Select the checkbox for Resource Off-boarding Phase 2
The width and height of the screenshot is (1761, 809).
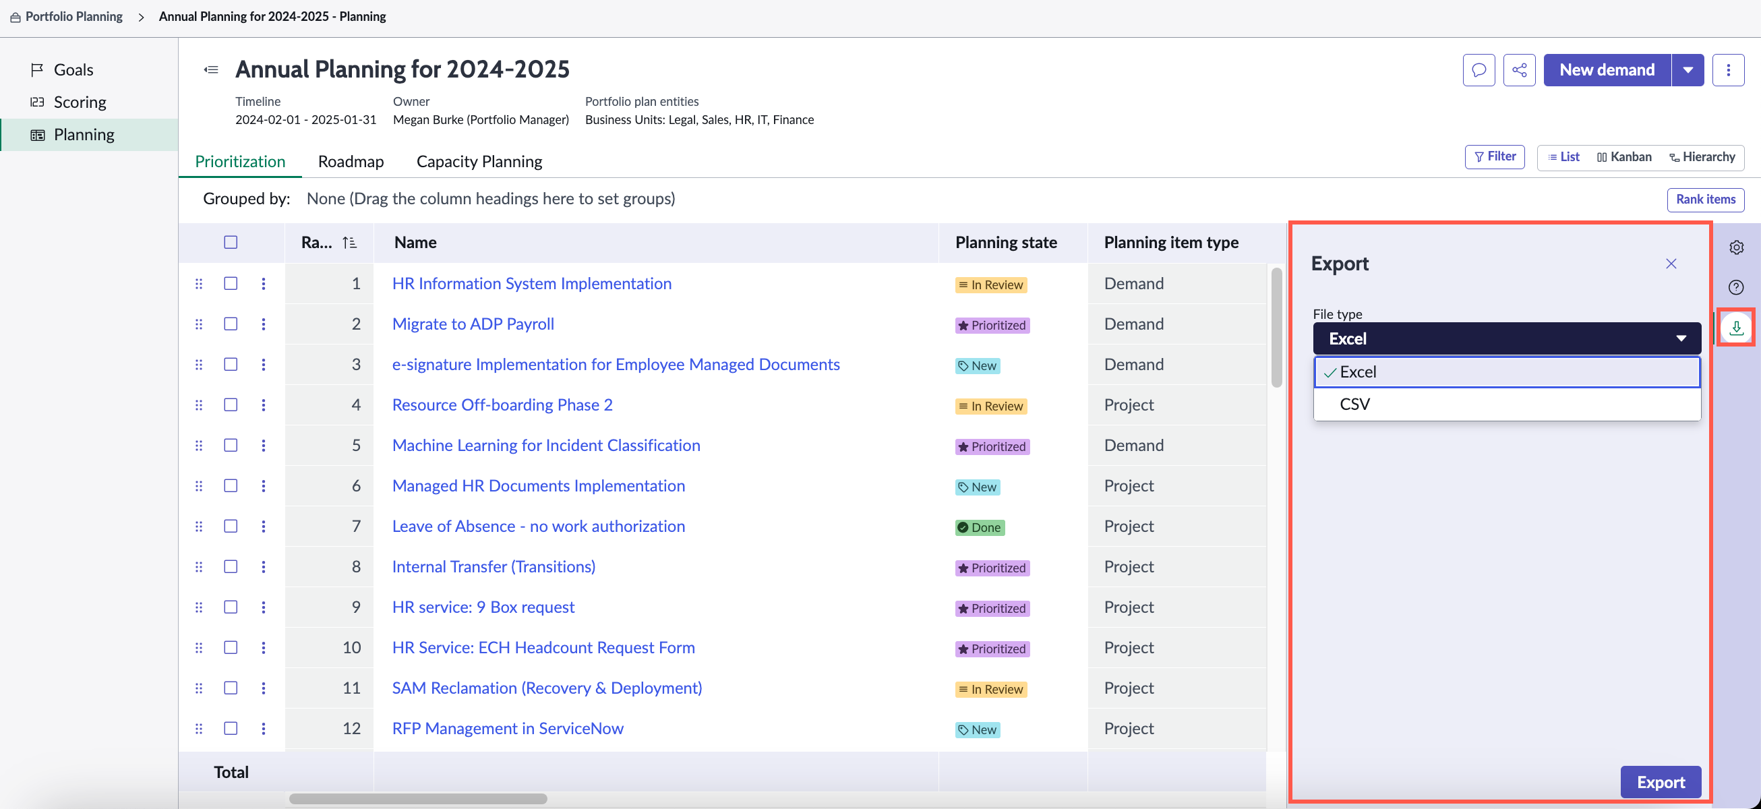coord(231,404)
